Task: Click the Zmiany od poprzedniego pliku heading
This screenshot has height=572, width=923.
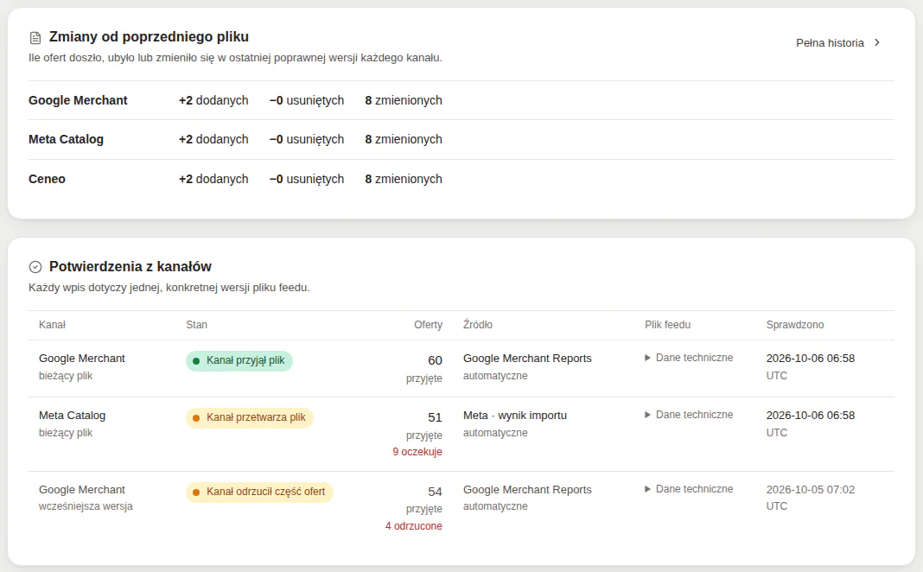Action: click(x=149, y=36)
